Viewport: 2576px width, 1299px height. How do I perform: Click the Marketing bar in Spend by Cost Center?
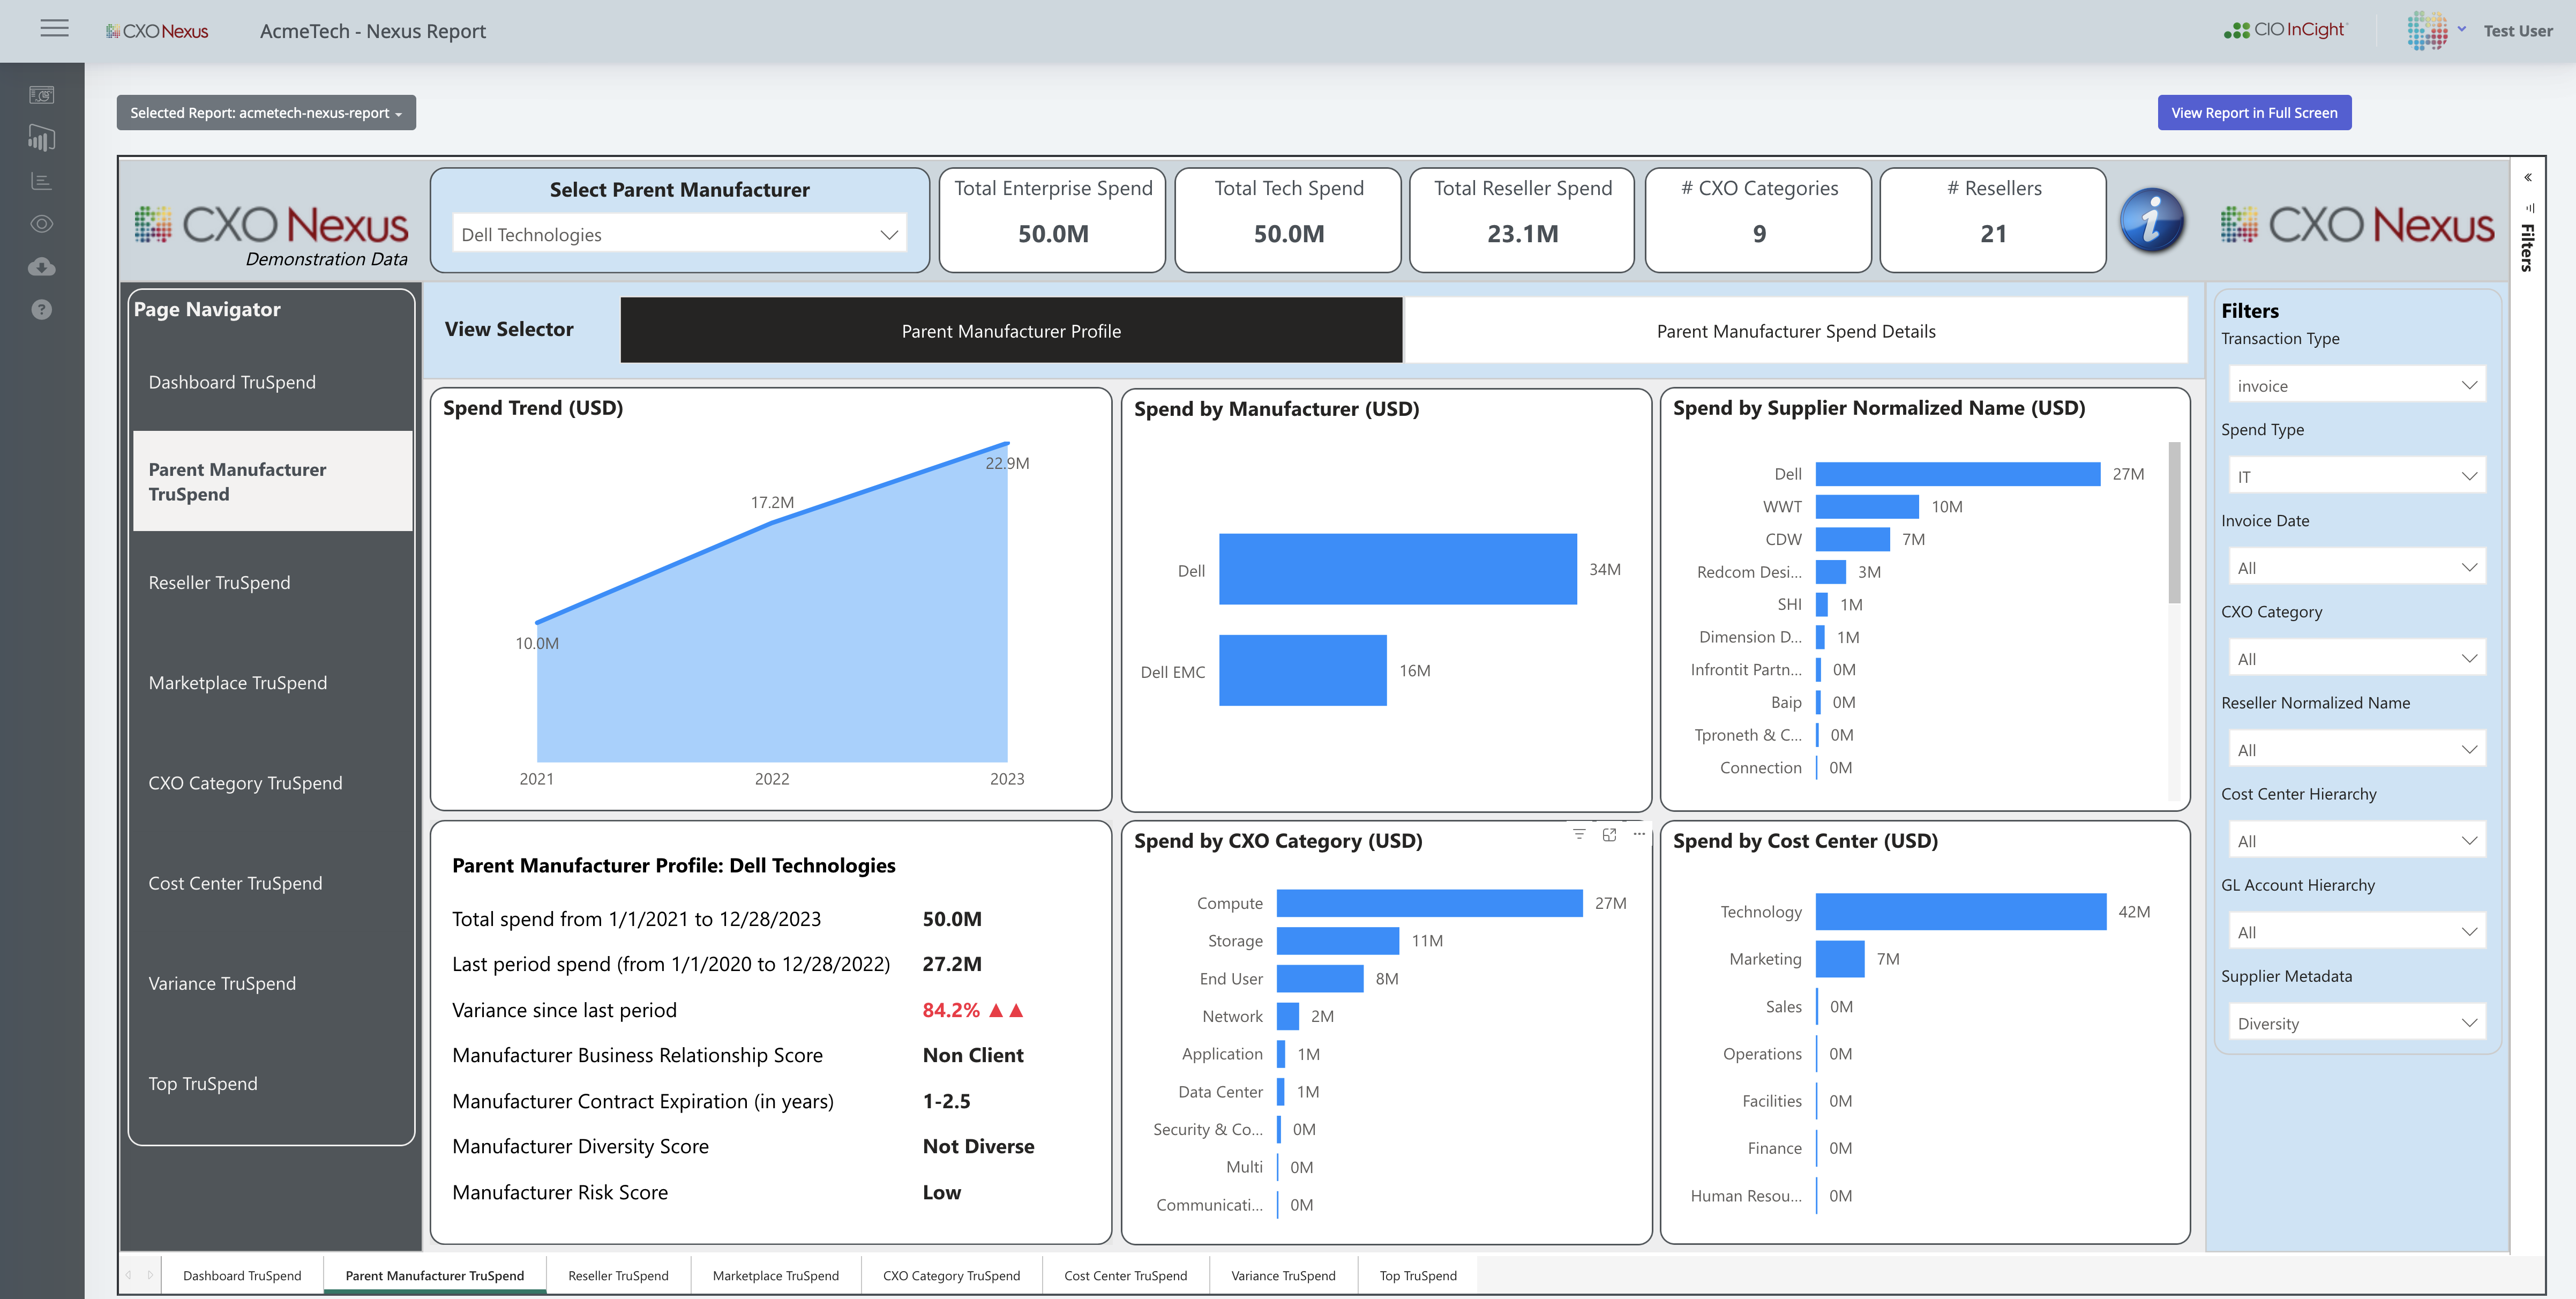coord(1840,958)
